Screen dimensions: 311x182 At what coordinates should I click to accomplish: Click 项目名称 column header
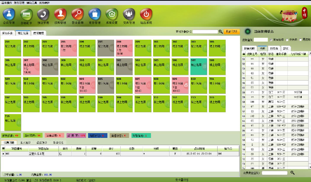(x=43, y=149)
